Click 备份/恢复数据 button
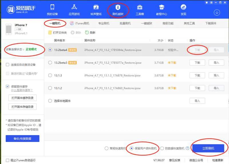The width and height of the screenshot is (229, 164). click(23, 139)
